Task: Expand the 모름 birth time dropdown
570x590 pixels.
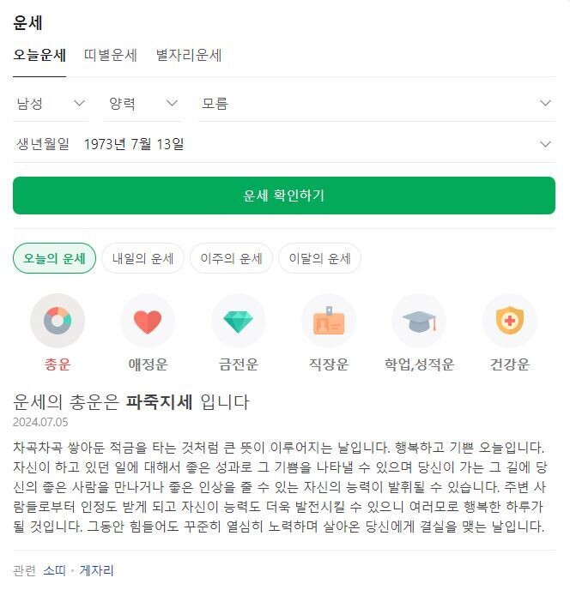Action: click(x=377, y=104)
